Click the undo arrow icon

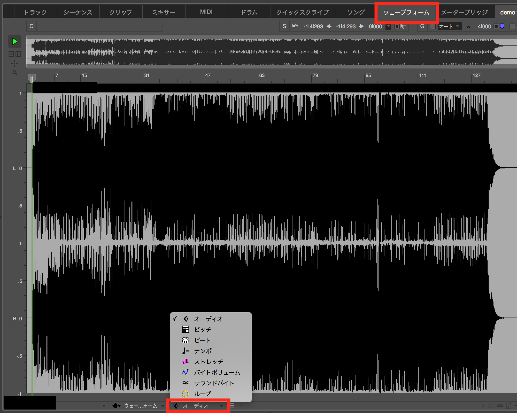pyautogui.click(x=295, y=26)
